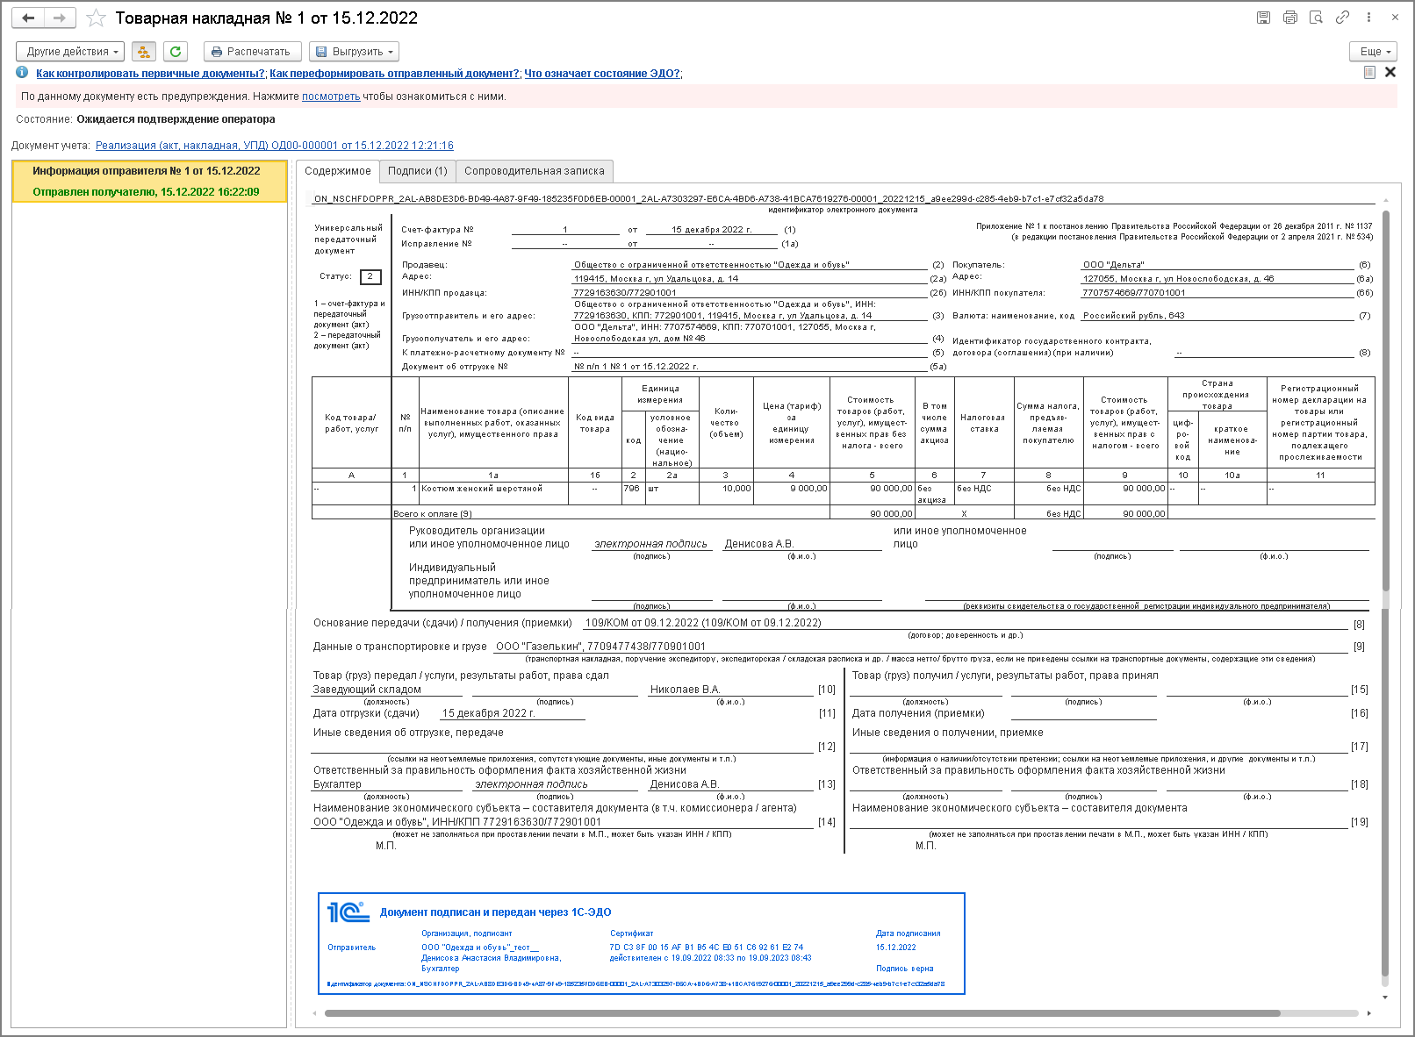This screenshot has width=1415, height=1037.
Task: Click the position Бухгалтер
Action: (x=337, y=784)
